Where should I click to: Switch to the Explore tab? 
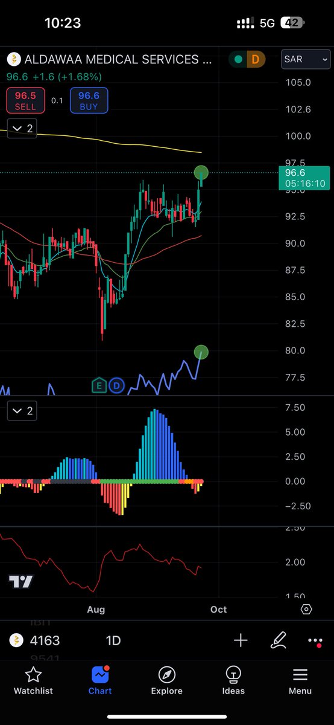point(166,681)
